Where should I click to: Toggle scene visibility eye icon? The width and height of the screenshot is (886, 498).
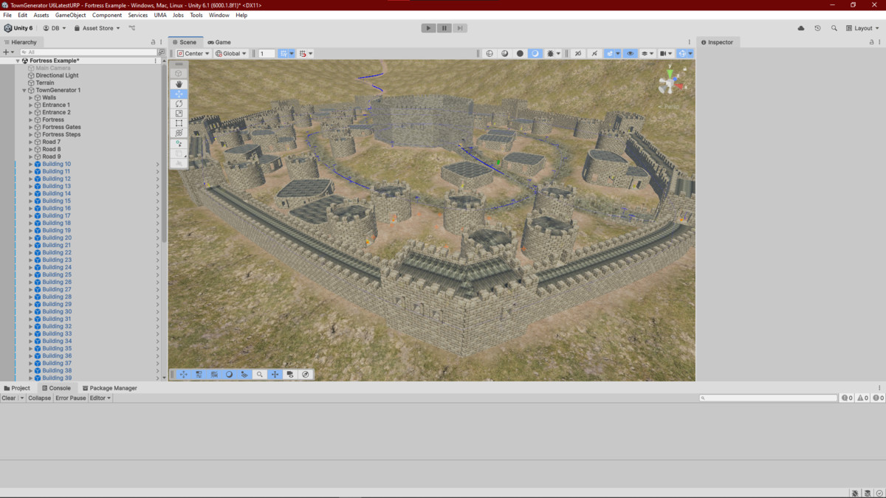(630, 53)
